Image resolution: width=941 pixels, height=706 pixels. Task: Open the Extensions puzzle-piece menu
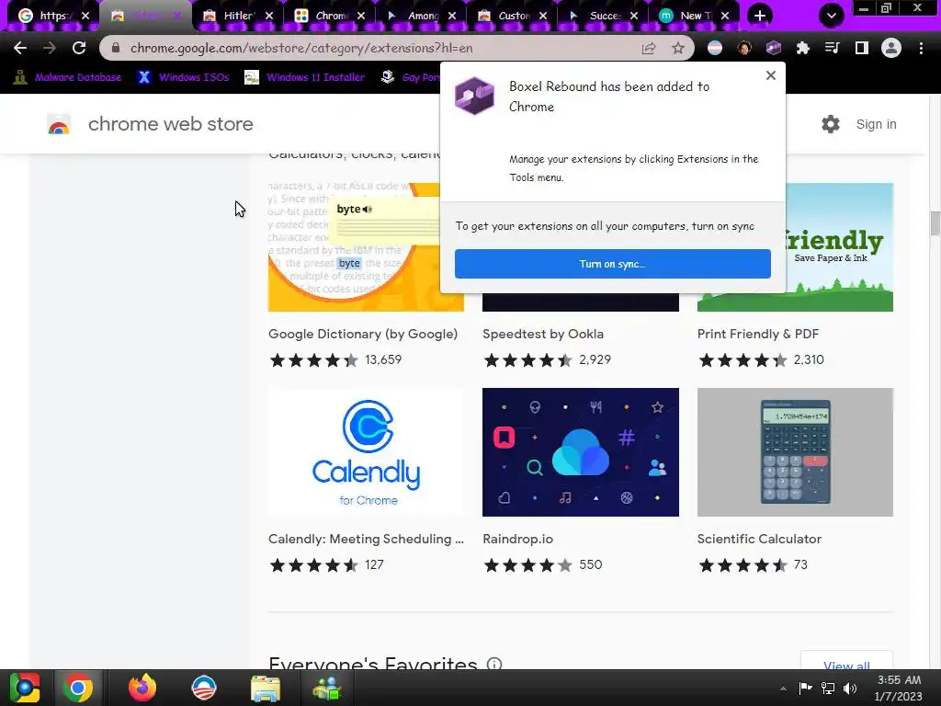(803, 48)
